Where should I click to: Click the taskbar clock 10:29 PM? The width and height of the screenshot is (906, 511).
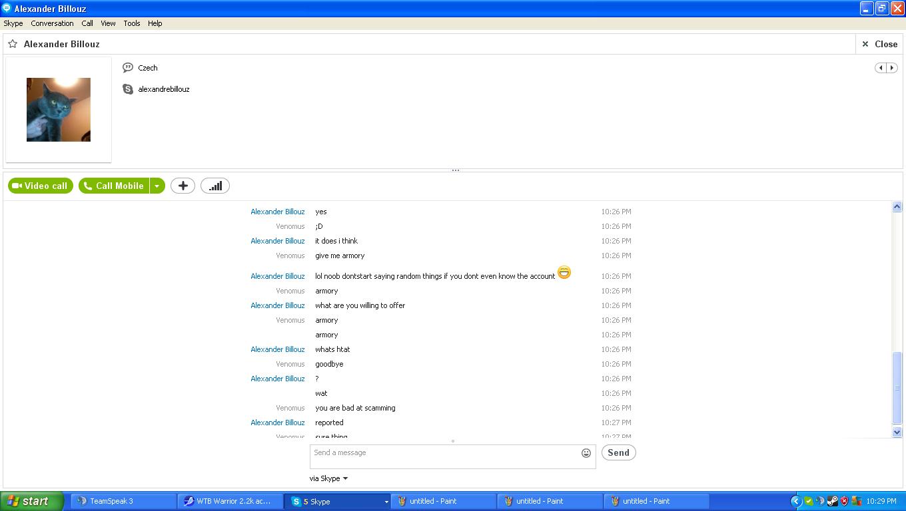click(x=882, y=501)
